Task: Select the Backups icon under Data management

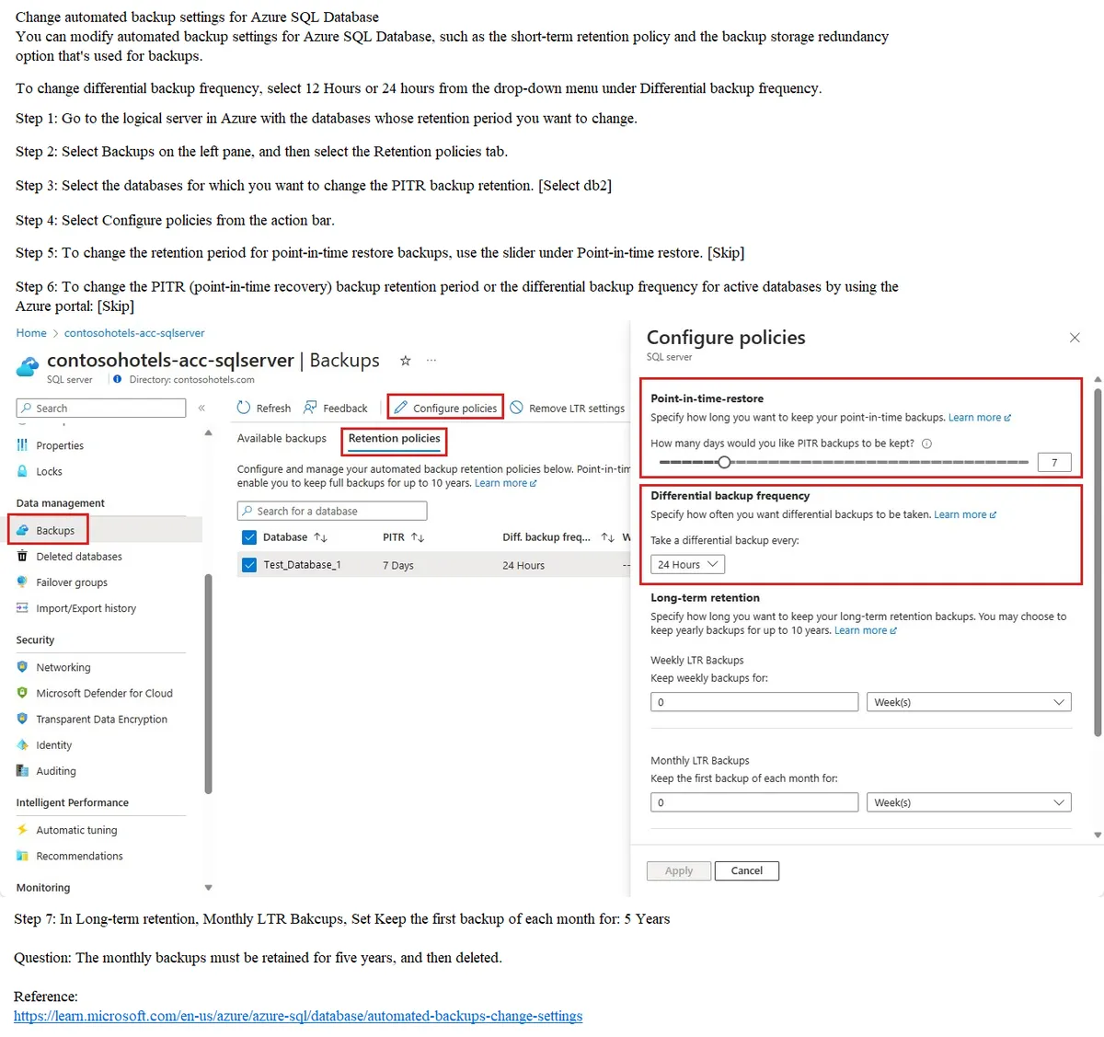Action: pos(22,531)
